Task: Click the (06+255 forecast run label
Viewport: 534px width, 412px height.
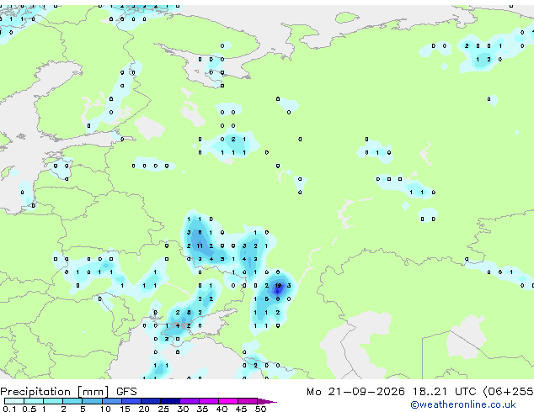Action: point(509,392)
